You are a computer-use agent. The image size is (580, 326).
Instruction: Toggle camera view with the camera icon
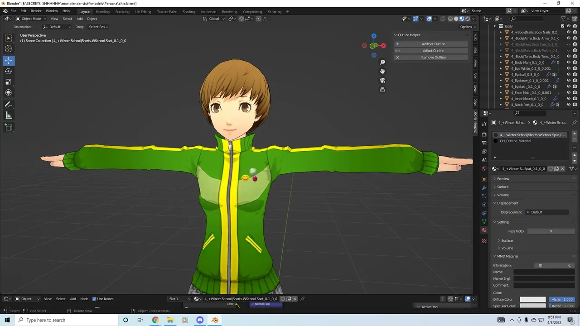point(382,80)
